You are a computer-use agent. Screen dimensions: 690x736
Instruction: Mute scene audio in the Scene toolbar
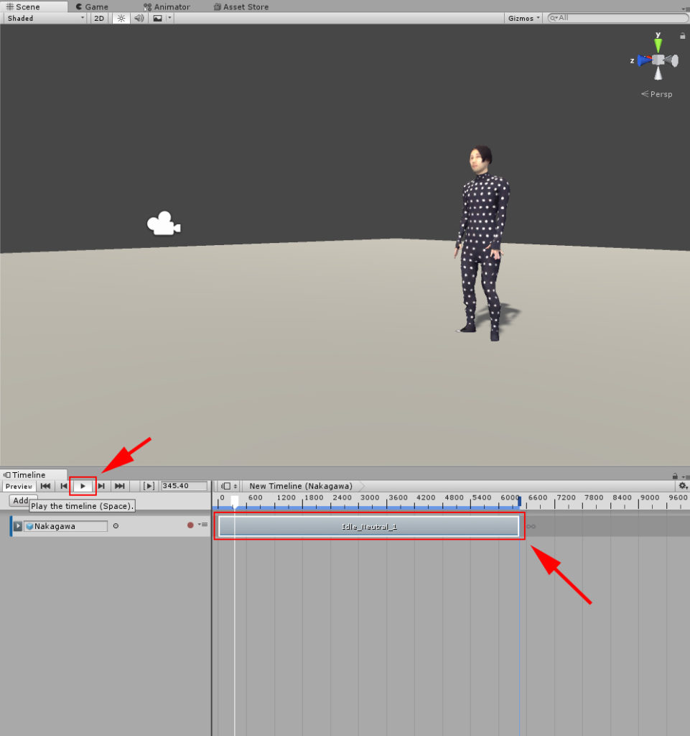coord(138,18)
